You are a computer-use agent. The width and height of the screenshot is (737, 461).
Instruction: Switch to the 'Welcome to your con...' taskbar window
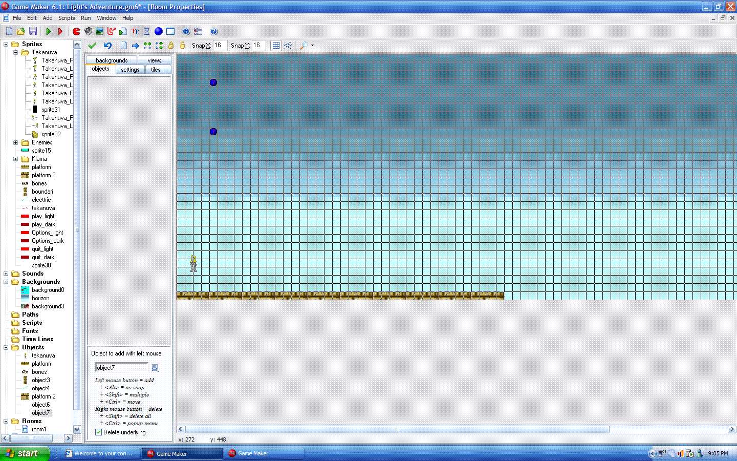pos(100,453)
